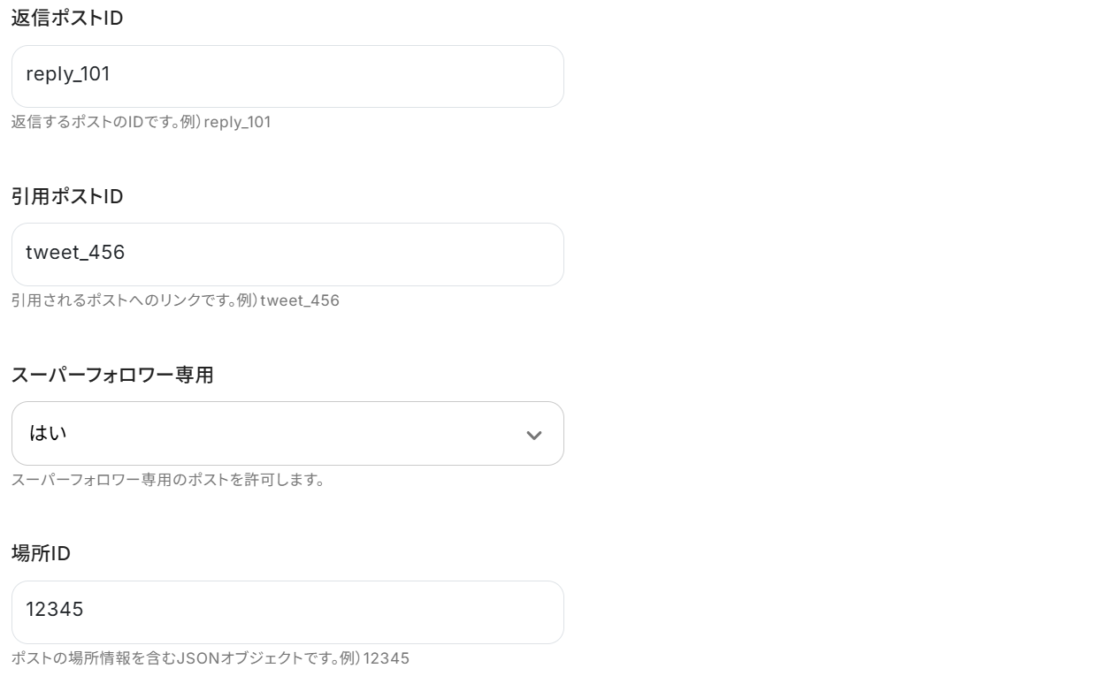Viewport: 1095px width, 676px height.
Task: Click the entered value reply_101 in the field
Action: pyautogui.click(x=68, y=74)
